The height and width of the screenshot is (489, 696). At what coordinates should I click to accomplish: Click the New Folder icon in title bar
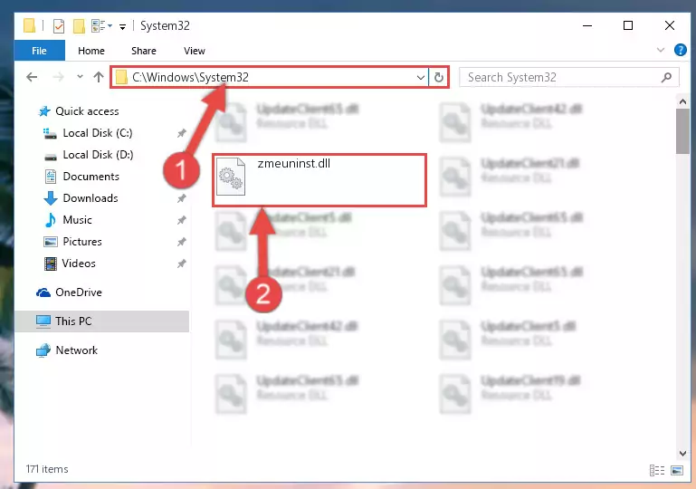[x=79, y=25]
